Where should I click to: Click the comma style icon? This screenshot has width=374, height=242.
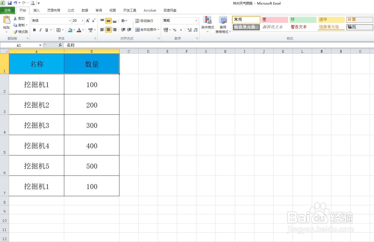[181, 30]
